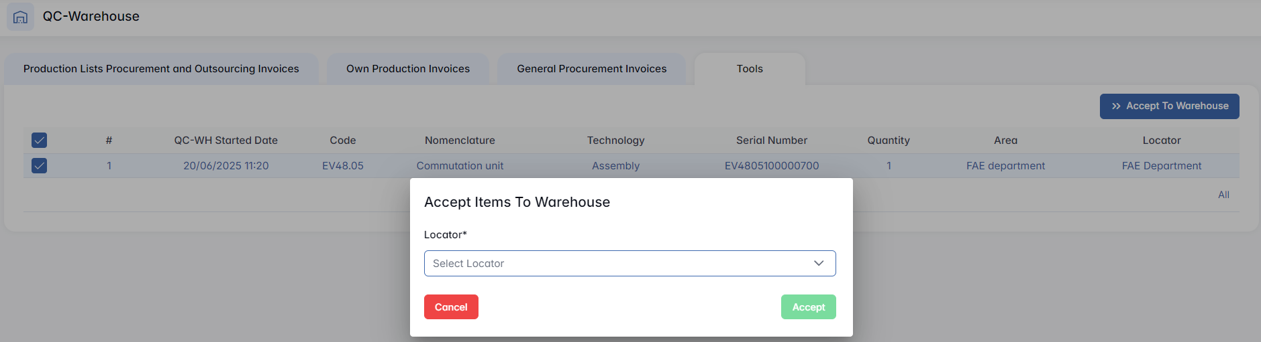Screen dimensions: 1261x342
Task: Open the Own Production Invoices tab
Action: (x=408, y=69)
